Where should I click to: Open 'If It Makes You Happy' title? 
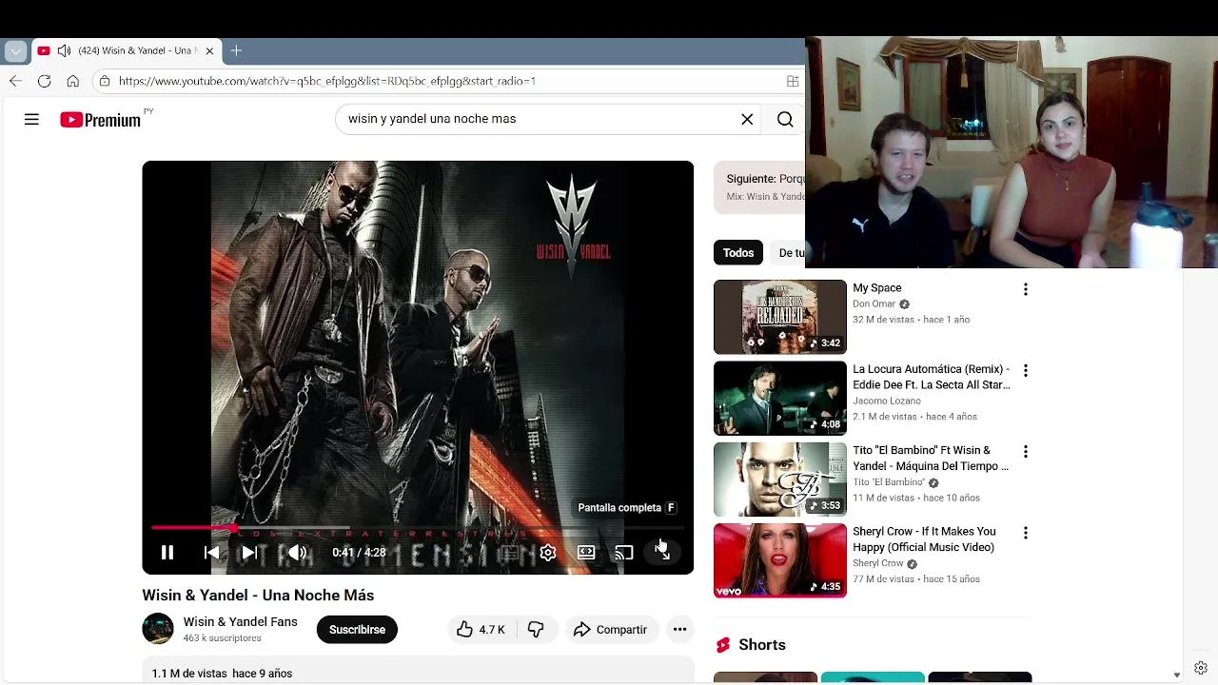point(924,539)
